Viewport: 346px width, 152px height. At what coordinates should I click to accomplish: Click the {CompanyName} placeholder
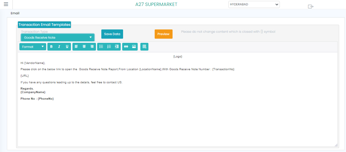pyautogui.click(x=33, y=92)
